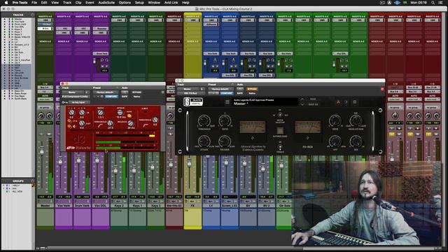This screenshot has width=448, height=252.
Task: Click the red target button in FG-Red window
Action: tap(382, 89)
